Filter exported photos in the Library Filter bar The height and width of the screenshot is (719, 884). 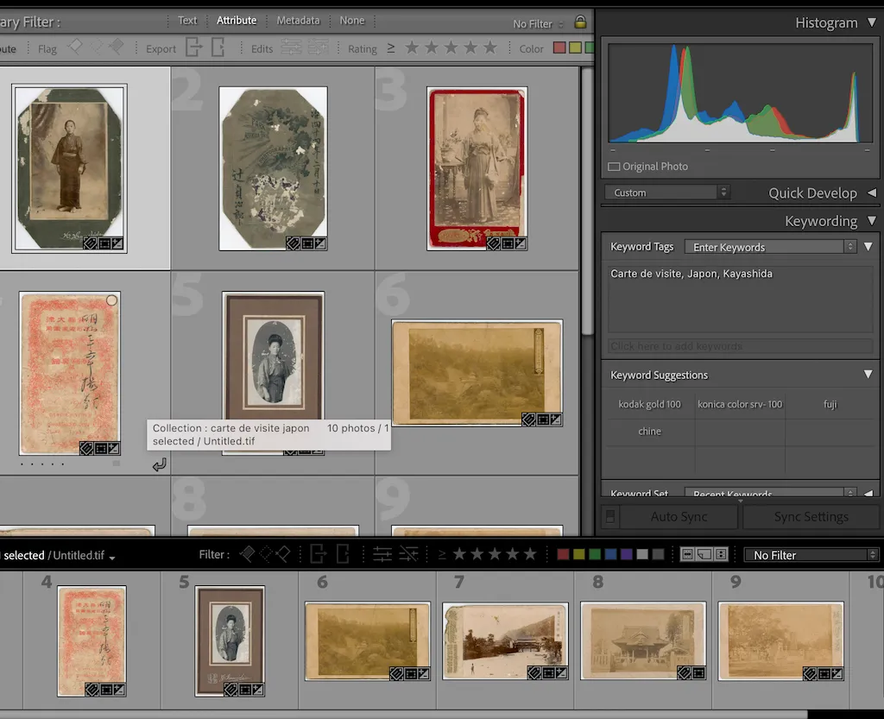[194, 47]
